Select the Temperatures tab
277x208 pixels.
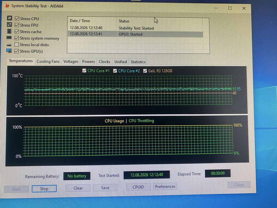21,61
